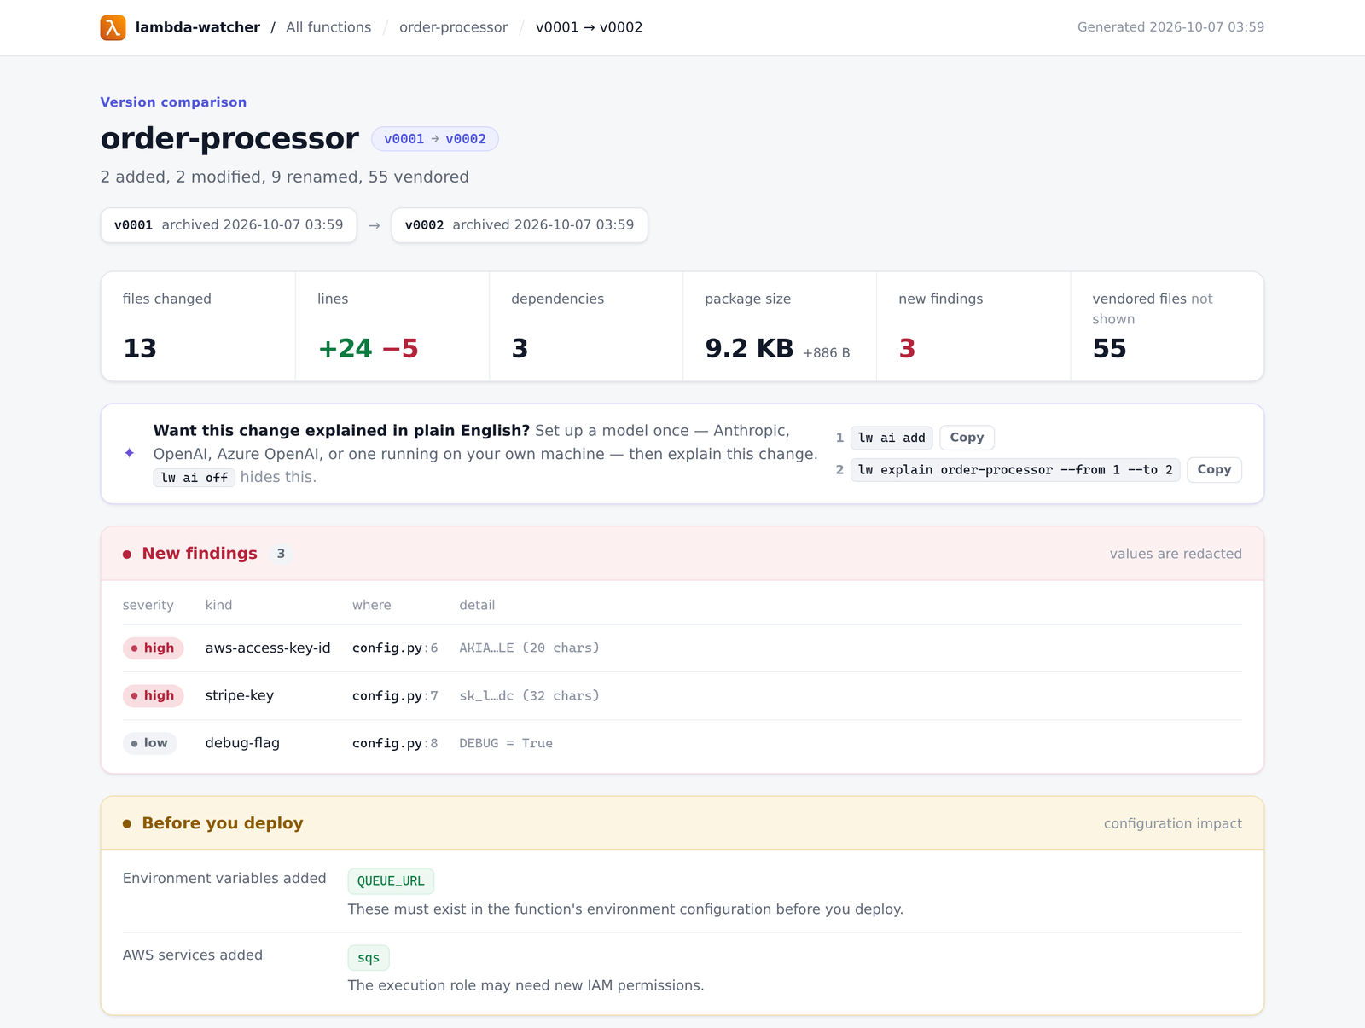The width and height of the screenshot is (1365, 1028).
Task: Click the 'lw ai off' code snippet
Action: pyautogui.click(x=195, y=478)
